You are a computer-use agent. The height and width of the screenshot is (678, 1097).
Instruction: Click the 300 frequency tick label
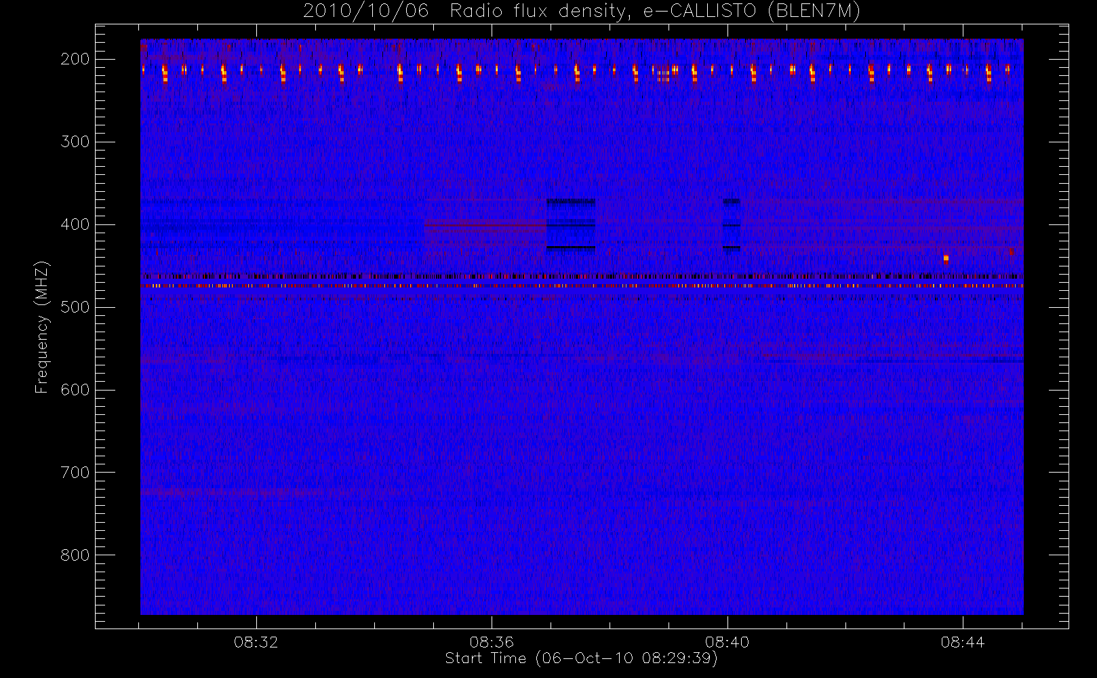(75, 142)
